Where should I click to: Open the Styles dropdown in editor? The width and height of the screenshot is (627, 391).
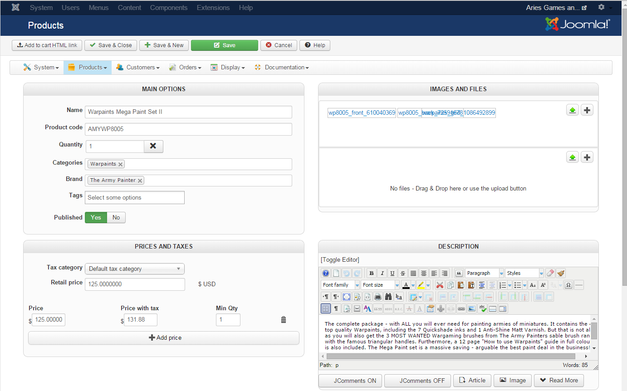pyautogui.click(x=524, y=273)
